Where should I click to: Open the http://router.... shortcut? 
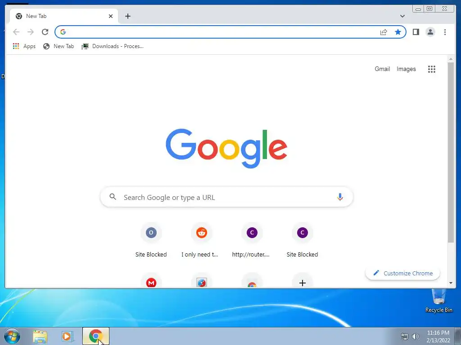point(252,241)
